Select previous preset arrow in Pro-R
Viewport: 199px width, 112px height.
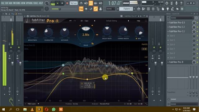point(95,21)
